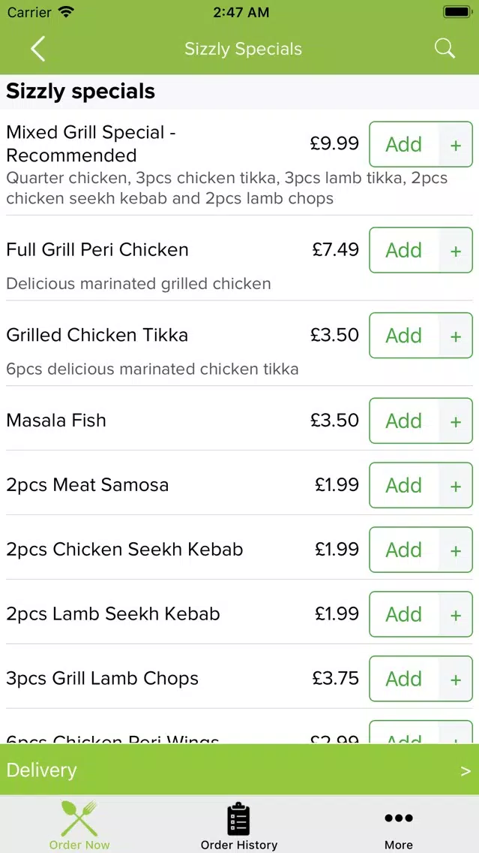Image resolution: width=479 pixels, height=853 pixels.
Task: Expand the Delivery bar arrow
Action: click(466, 771)
